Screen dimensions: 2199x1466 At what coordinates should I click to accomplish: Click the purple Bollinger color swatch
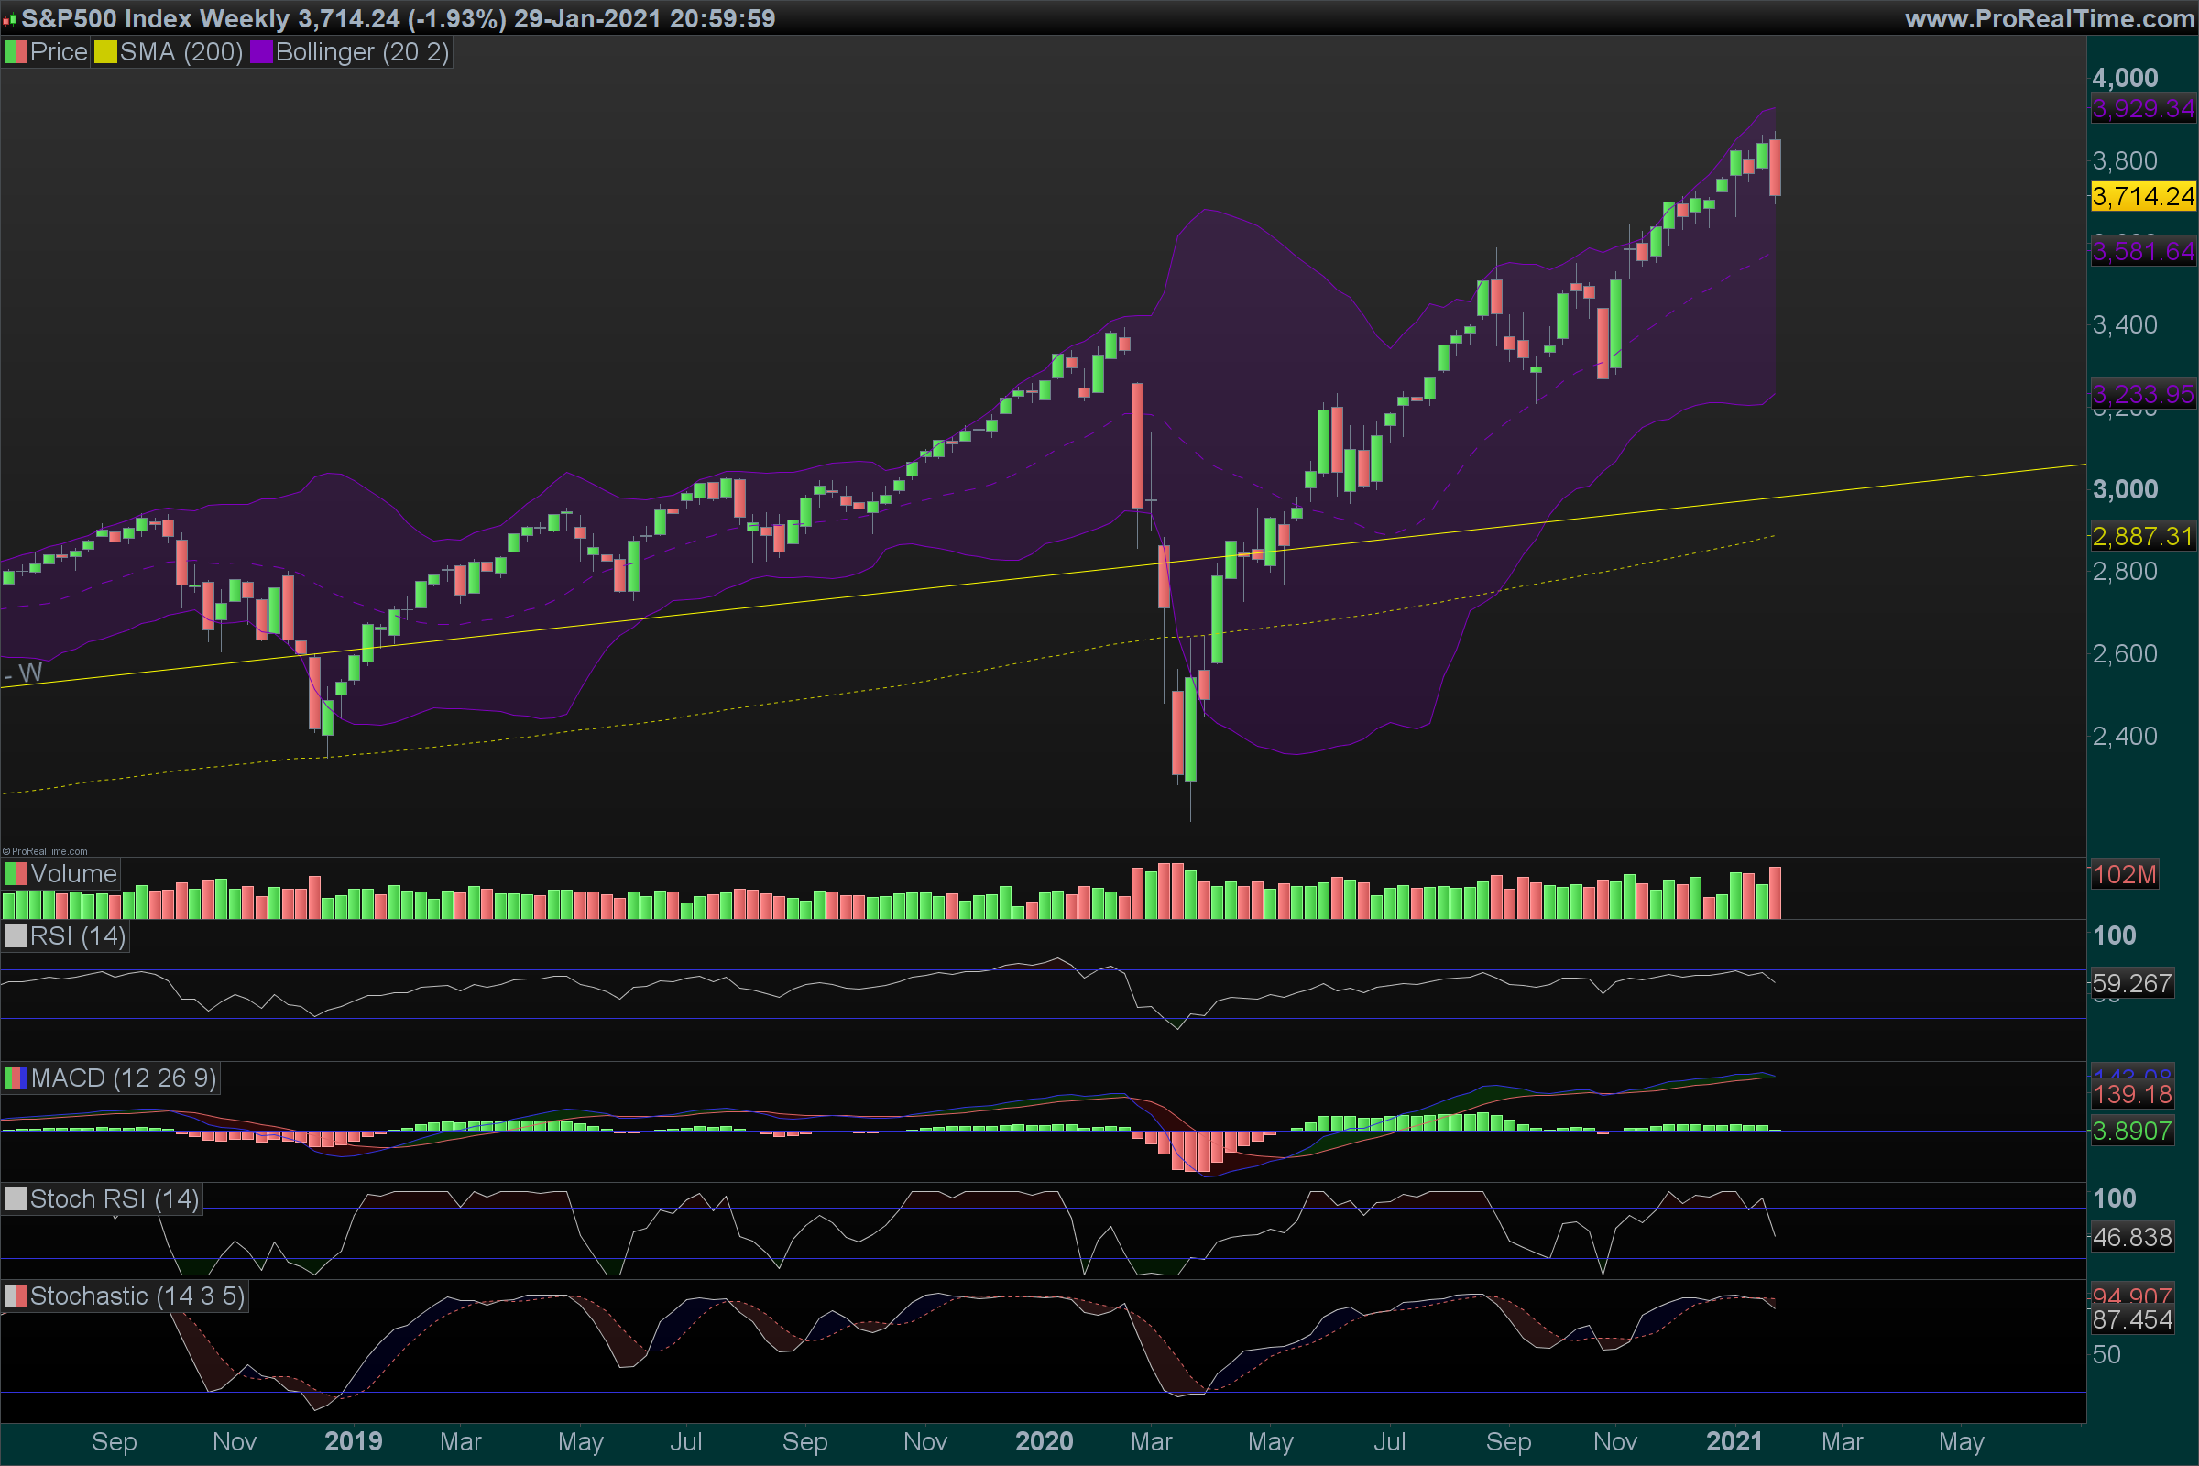260,52
